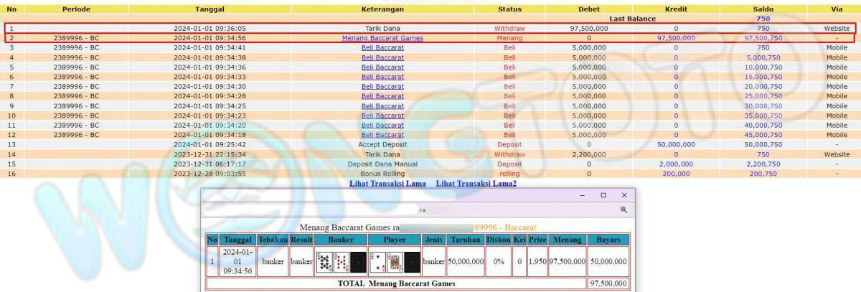The height and width of the screenshot is (292, 861).
Task: Click the zoom magnifier icon in popup address bar
Action: [x=624, y=209]
